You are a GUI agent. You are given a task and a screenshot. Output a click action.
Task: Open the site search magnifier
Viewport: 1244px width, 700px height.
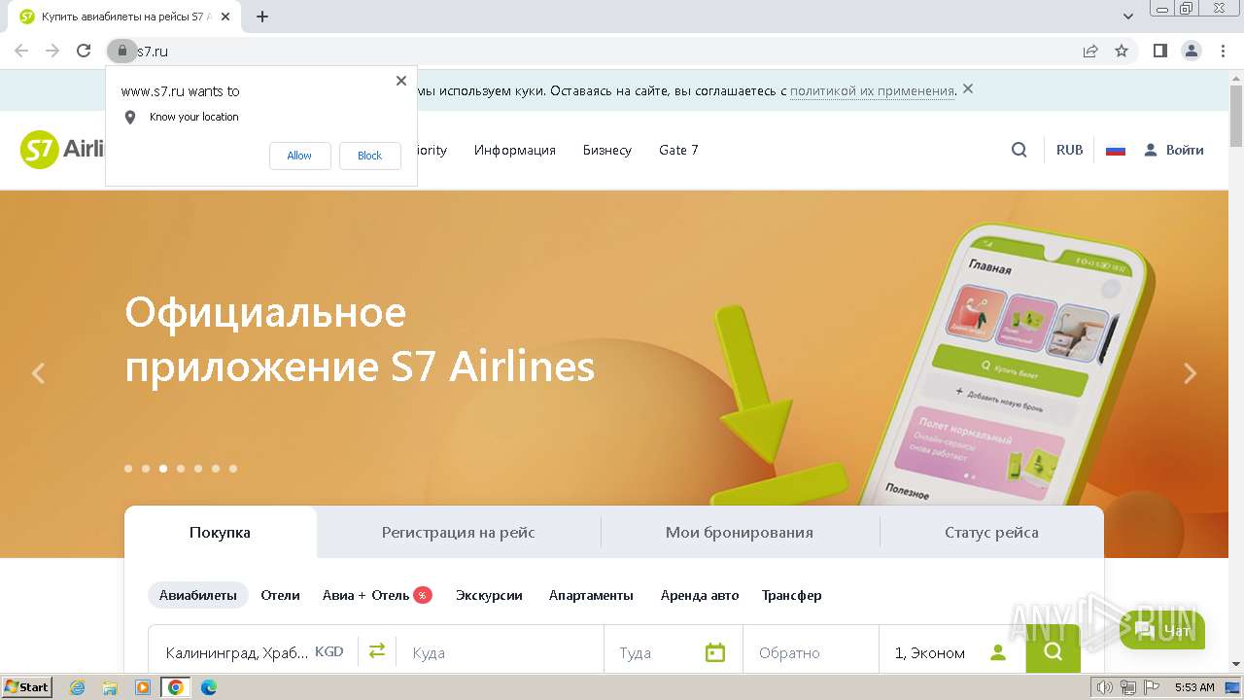1019,150
